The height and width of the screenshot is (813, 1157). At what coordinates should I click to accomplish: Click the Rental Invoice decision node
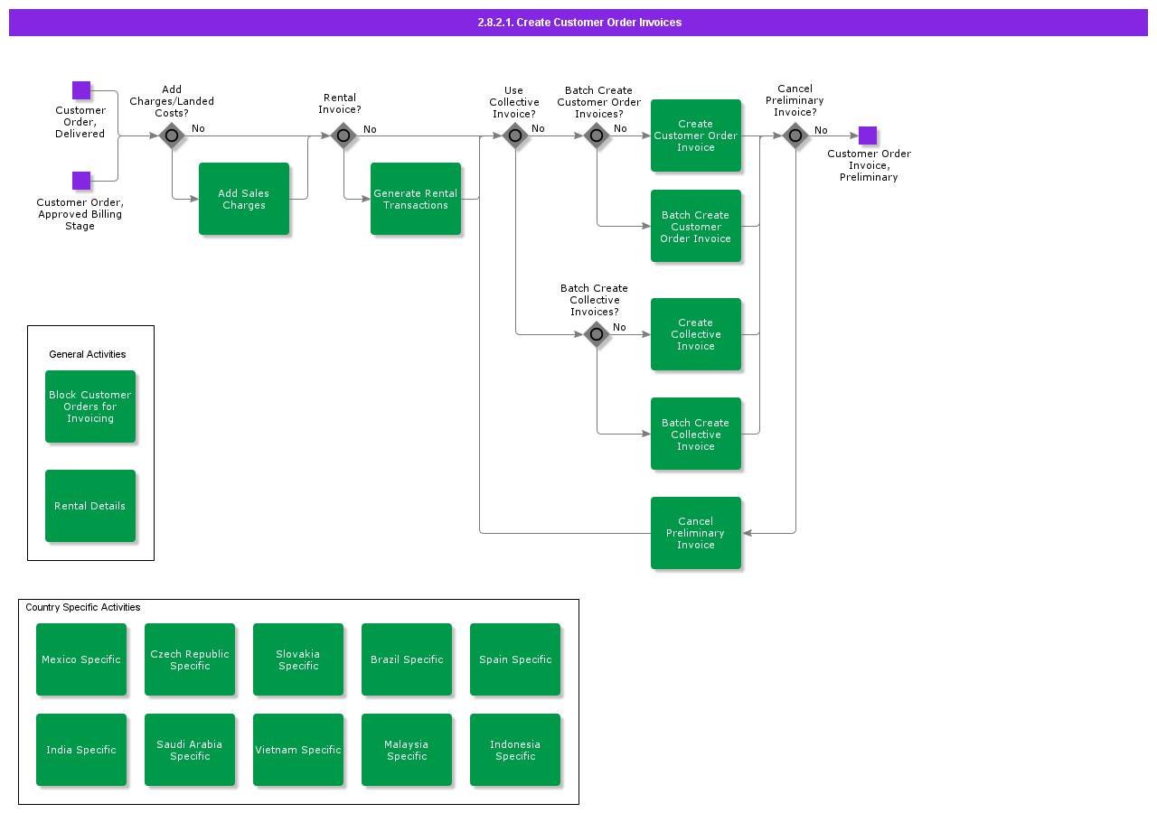pyautogui.click(x=343, y=135)
